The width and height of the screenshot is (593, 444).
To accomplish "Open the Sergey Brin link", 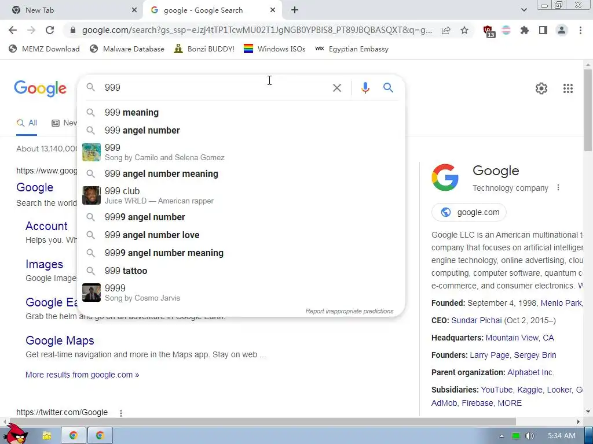I will [535, 356].
